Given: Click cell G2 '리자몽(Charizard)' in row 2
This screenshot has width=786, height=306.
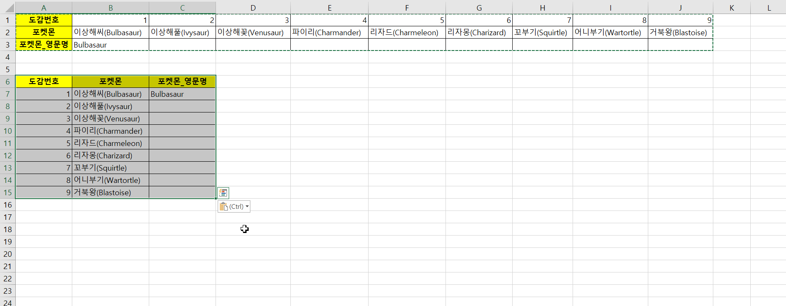Looking at the screenshot, I should [479, 32].
